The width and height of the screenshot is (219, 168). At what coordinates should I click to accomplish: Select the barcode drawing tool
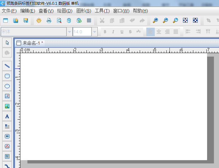point(7,136)
